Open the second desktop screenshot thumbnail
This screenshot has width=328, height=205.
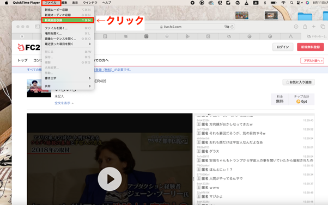point(271,15)
